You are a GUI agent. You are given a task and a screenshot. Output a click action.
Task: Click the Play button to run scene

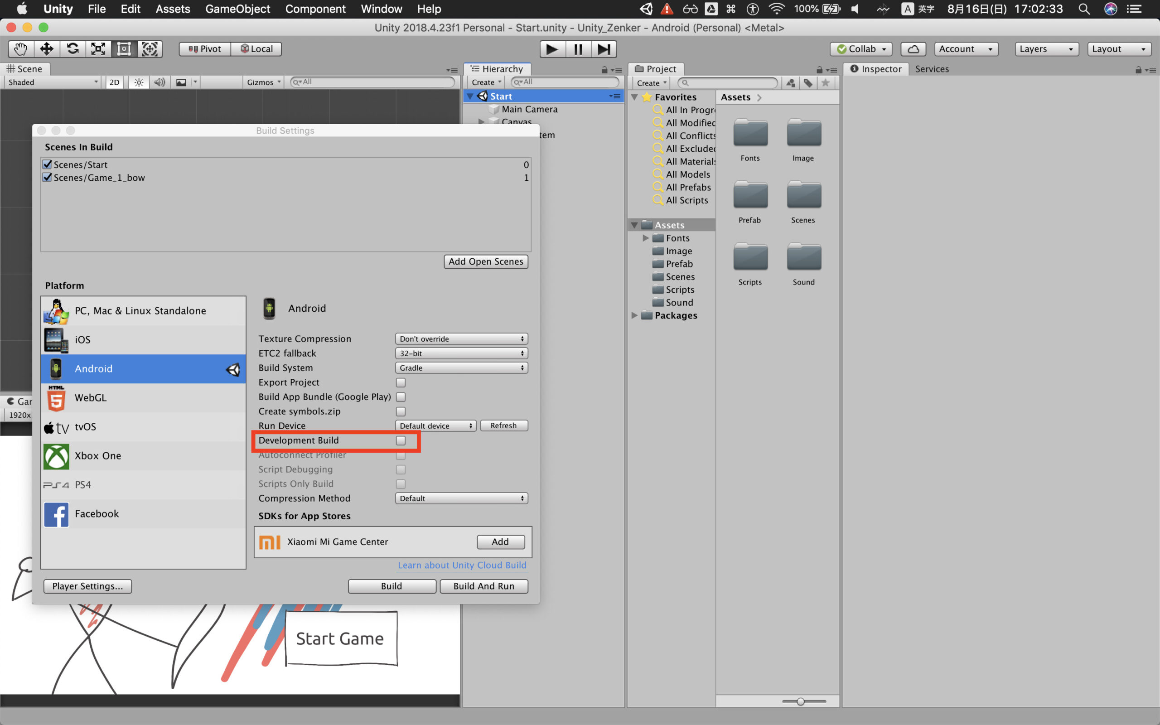(551, 48)
